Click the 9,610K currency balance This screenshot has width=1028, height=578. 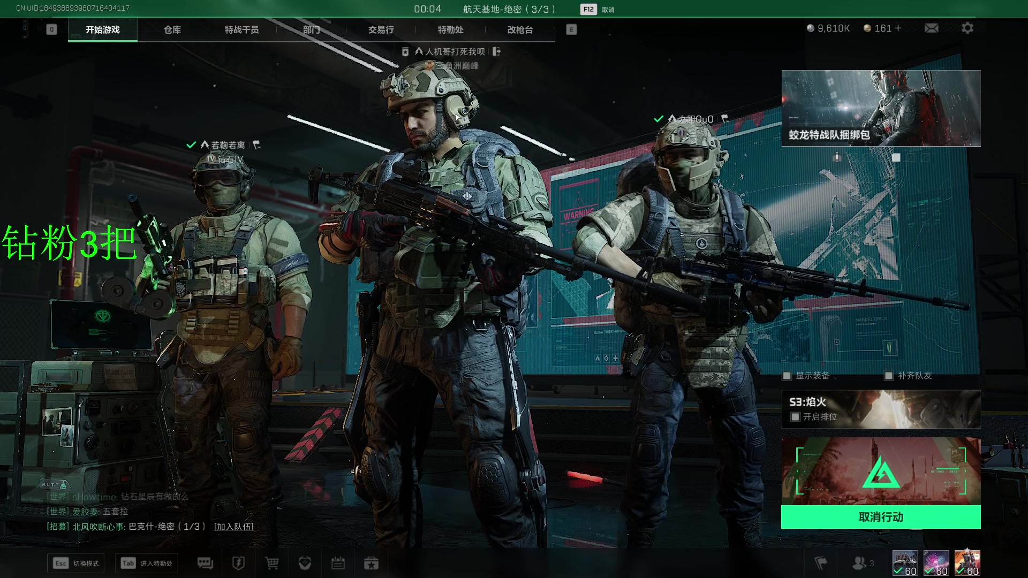[834, 28]
